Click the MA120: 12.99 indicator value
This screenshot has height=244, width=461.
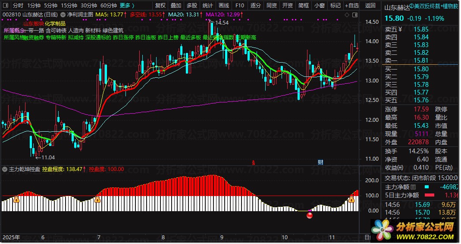(x=225, y=14)
